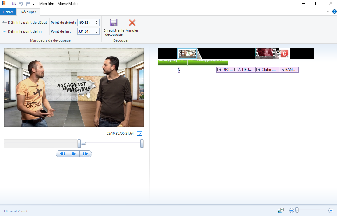337x216 pixels.
Task: Change the storyboard thumbnail size
Action: [281, 211]
